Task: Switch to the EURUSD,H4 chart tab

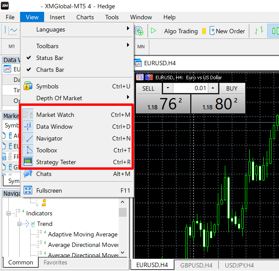Action: click(152, 265)
